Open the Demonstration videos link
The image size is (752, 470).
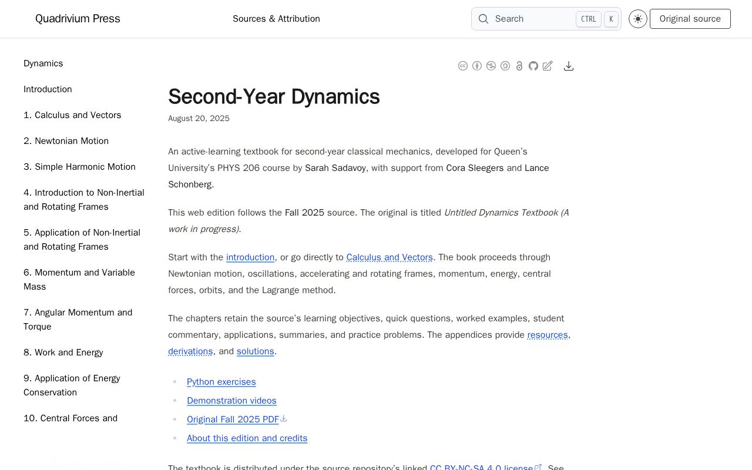click(x=231, y=401)
